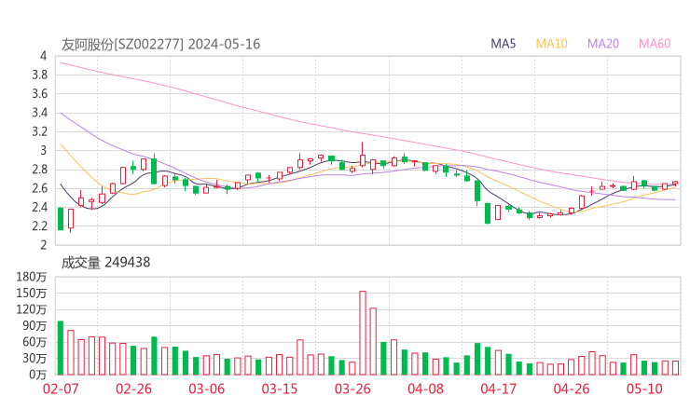Click the 成交量 249438 volume label
The image size is (690, 410).
[105, 263]
